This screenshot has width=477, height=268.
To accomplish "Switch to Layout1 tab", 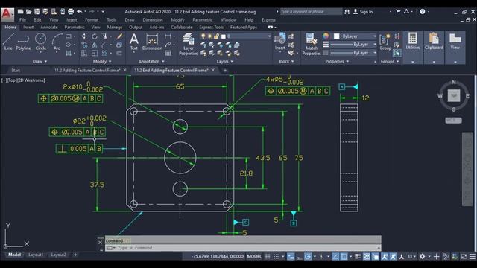I will (36, 255).
